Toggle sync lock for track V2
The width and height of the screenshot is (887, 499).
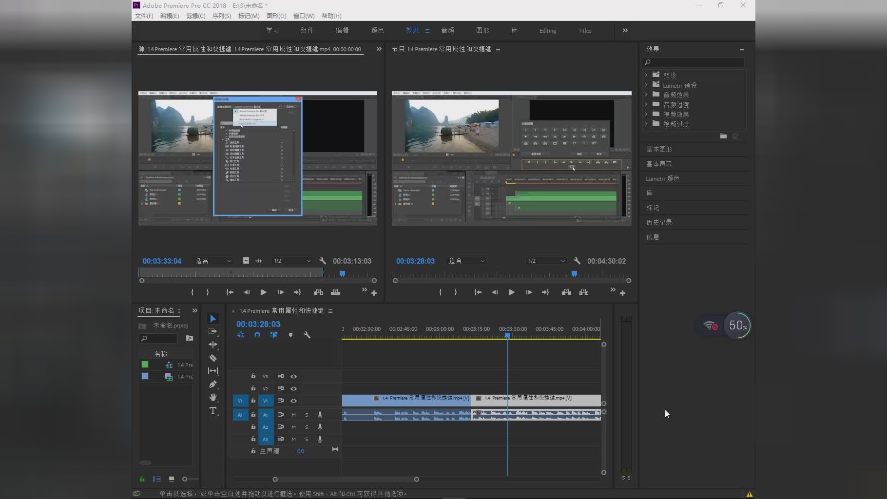[x=280, y=388]
